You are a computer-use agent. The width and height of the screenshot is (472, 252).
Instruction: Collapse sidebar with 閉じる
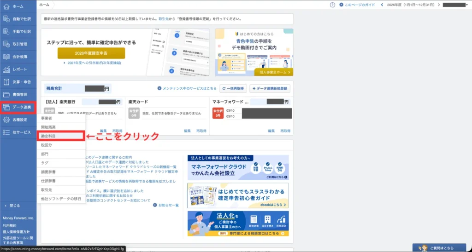[x=12, y=206]
